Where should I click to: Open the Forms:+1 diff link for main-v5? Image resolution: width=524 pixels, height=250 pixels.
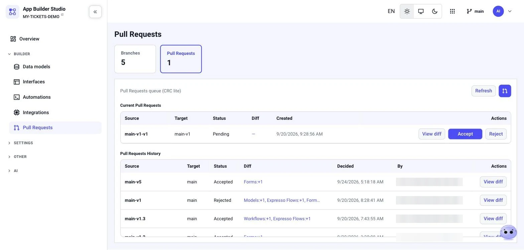[253, 182]
